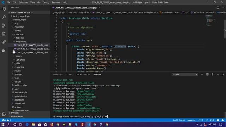Open 2019_08_19_000000_create_faile... migration file
Screen dimensions: 226x127
29,53
